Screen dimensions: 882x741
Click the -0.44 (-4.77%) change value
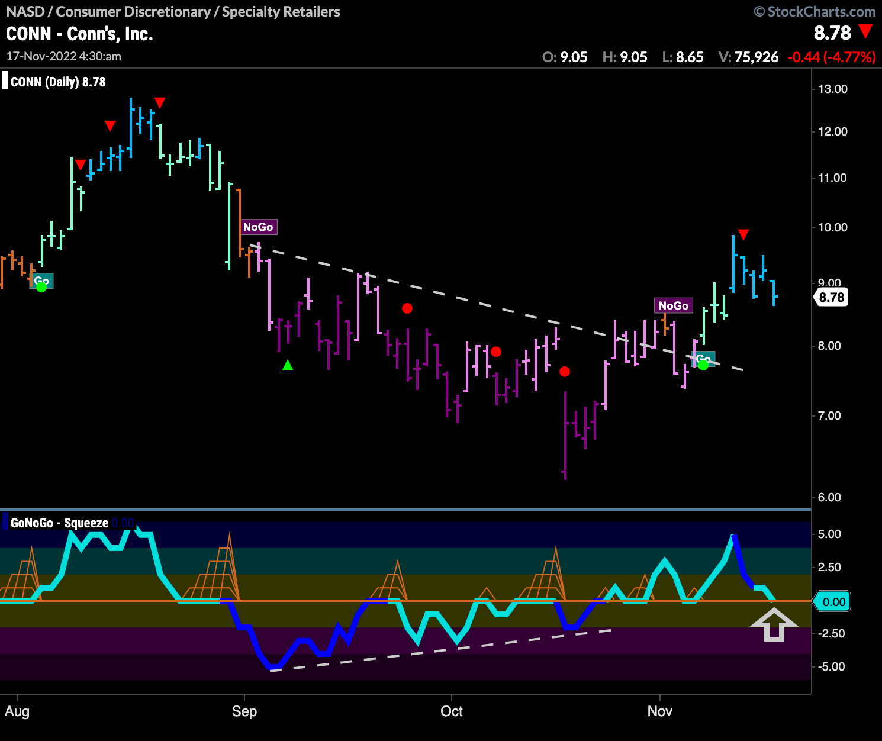pos(831,57)
